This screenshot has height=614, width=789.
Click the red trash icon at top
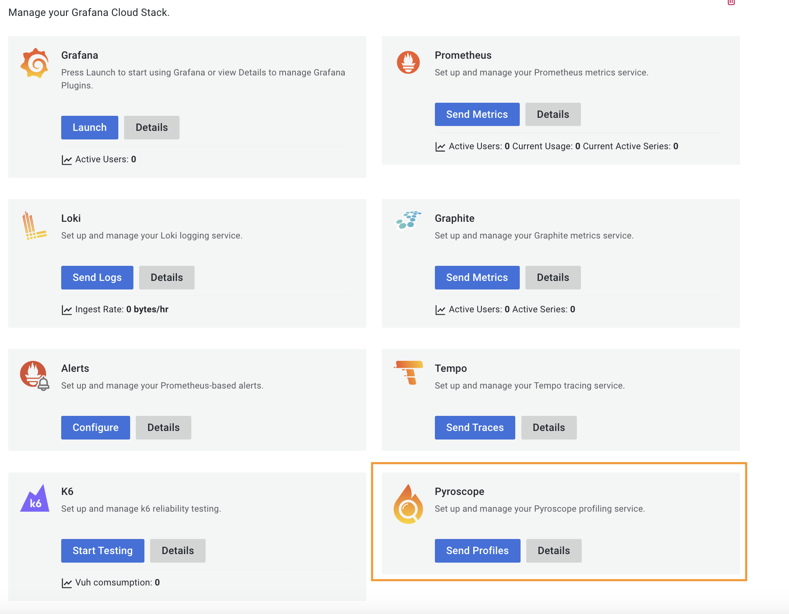coord(731,2)
